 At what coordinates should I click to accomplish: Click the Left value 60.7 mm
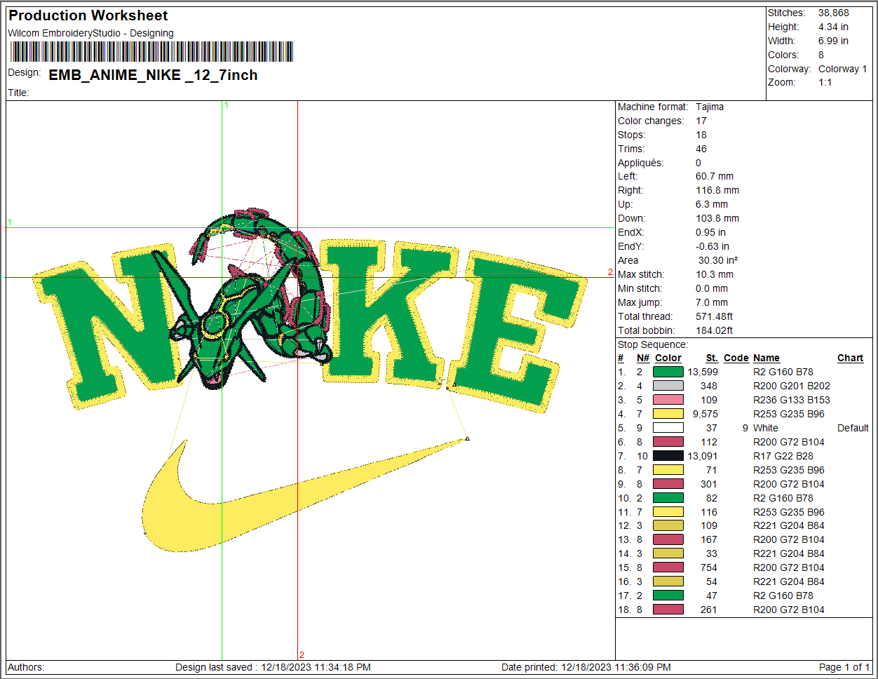tap(715, 176)
